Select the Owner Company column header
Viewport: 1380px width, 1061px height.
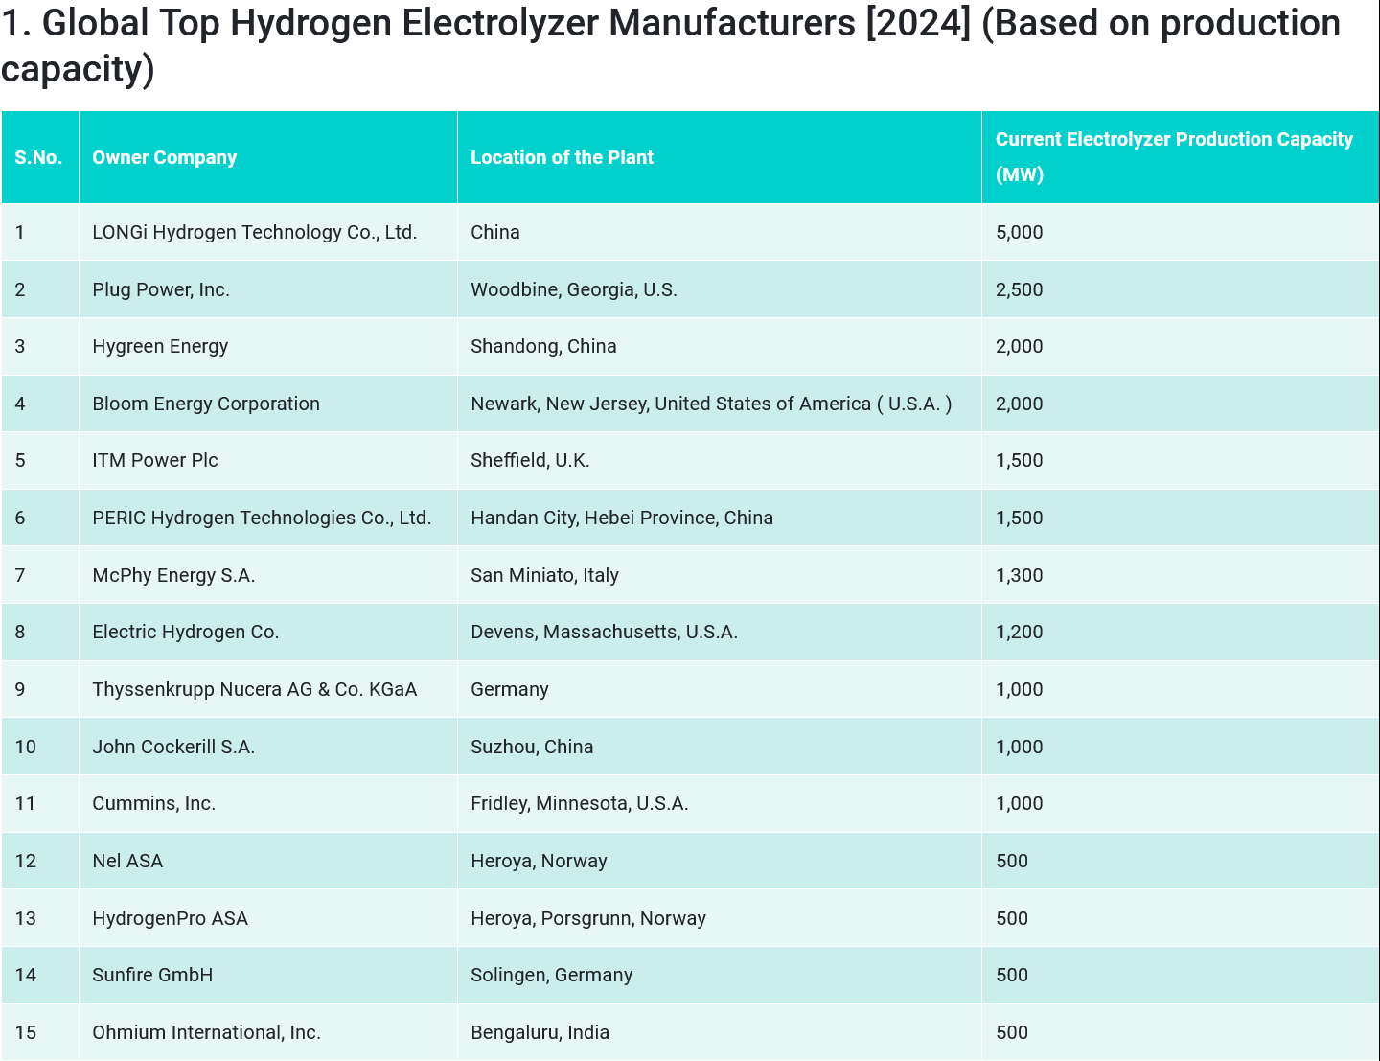tap(164, 157)
